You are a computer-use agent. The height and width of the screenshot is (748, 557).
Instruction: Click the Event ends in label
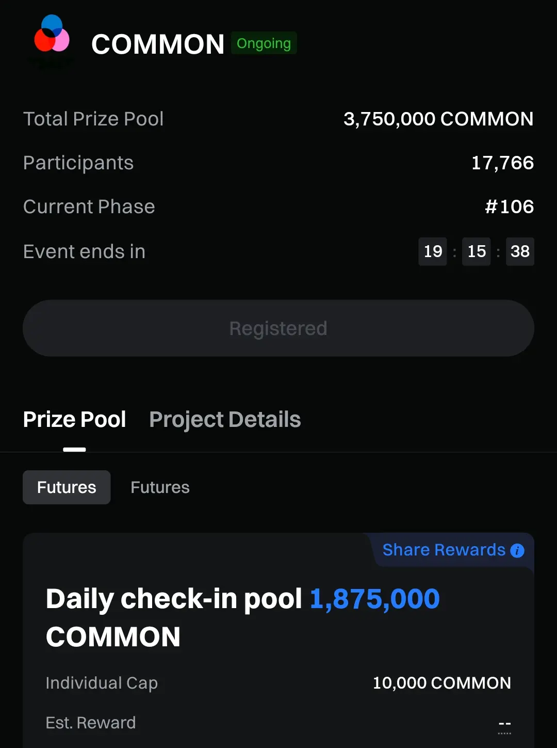point(84,251)
